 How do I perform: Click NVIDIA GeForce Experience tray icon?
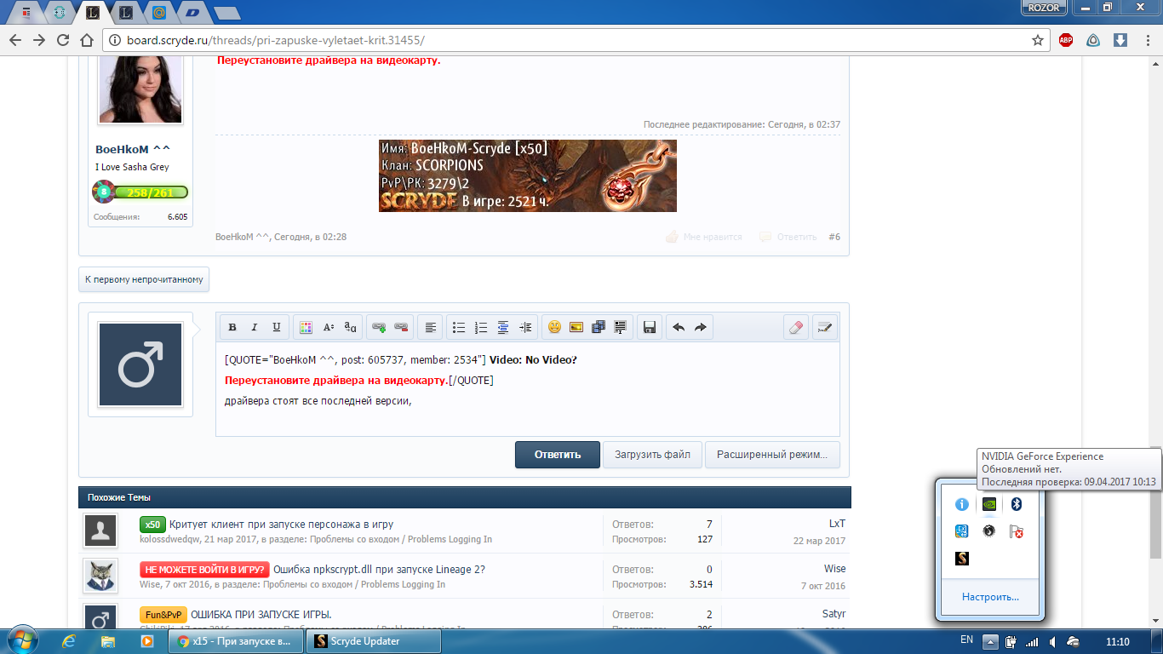(988, 504)
